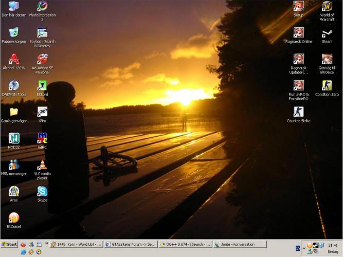The width and height of the screenshot is (343, 257).
Task: Expand the Quick Launch overflow chevron
Action: pyautogui.click(x=47, y=244)
